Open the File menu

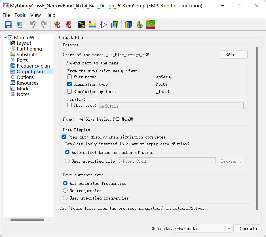pyautogui.click(x=6, y=15)
